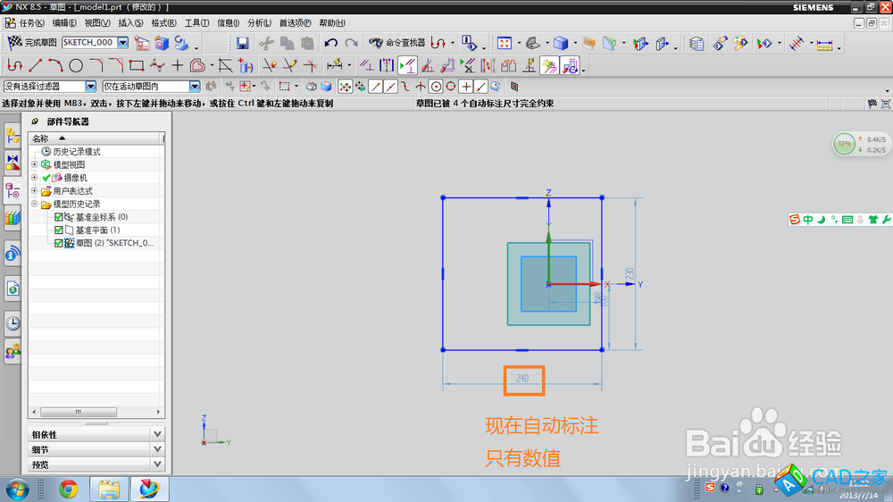
Task: Open the 没有选择过滤器 filter dropdown
Action: click(x=90, y=87)
